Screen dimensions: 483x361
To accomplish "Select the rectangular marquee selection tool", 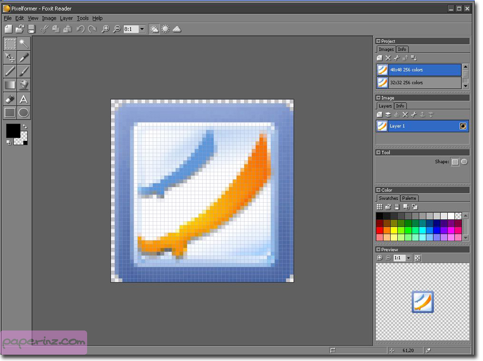I will [10, 44].
